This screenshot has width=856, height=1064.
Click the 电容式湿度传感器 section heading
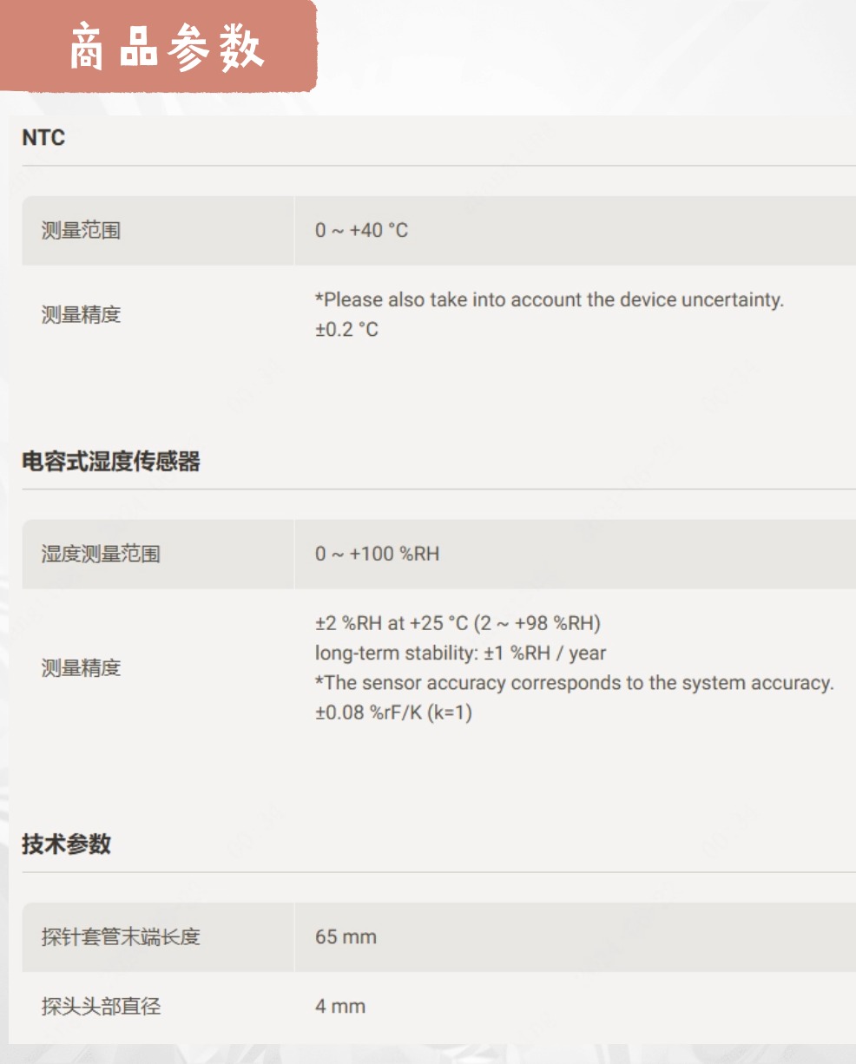111,461
